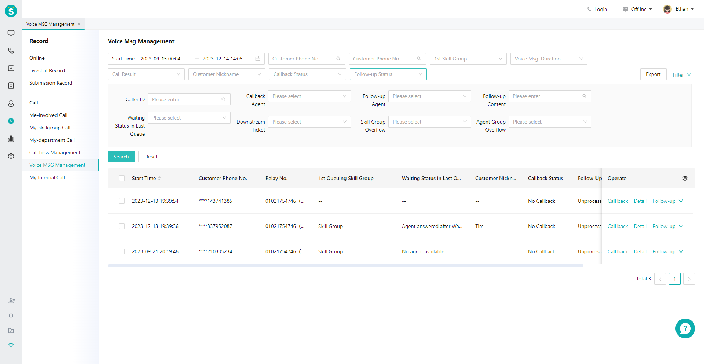This screenshot has height=364, width=704.
Task: Open the 1st Skill Group dropdown
Action: (468, 59)
